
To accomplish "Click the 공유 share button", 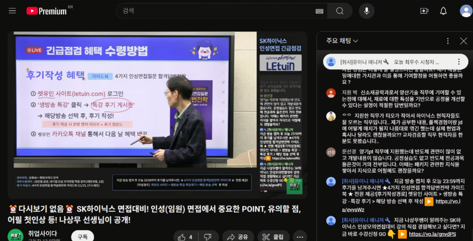I will click(238, 237).
